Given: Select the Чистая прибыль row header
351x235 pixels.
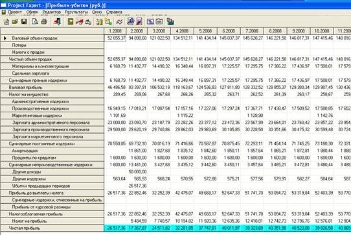Looking at the screenshot, I should (x=52, y=228).
